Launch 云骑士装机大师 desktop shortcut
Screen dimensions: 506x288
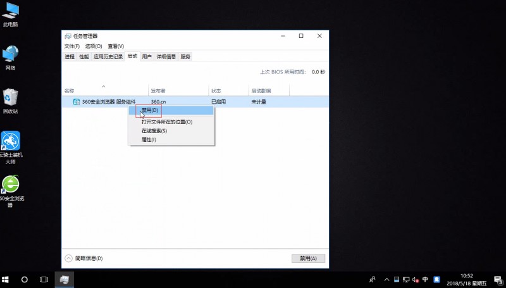[11, 147]
